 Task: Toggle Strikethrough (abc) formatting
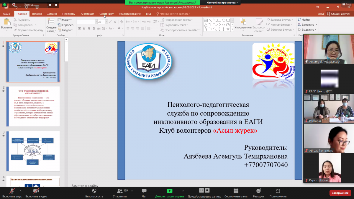click(x=99, y=28)
